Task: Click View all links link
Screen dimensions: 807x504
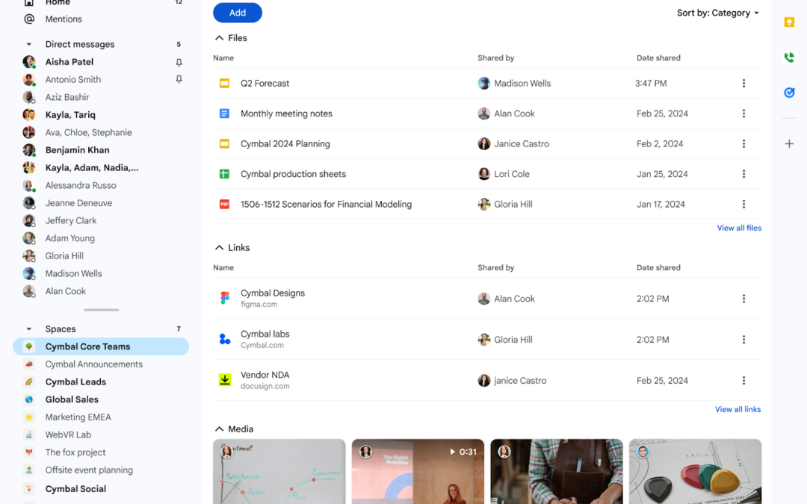Action: [738, 409]
